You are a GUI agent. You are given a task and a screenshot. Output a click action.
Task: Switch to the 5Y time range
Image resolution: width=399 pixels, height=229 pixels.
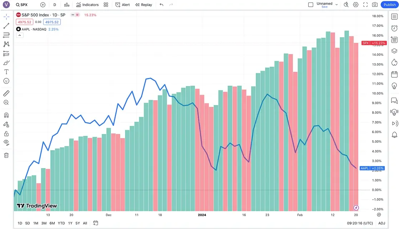[78, 223]
